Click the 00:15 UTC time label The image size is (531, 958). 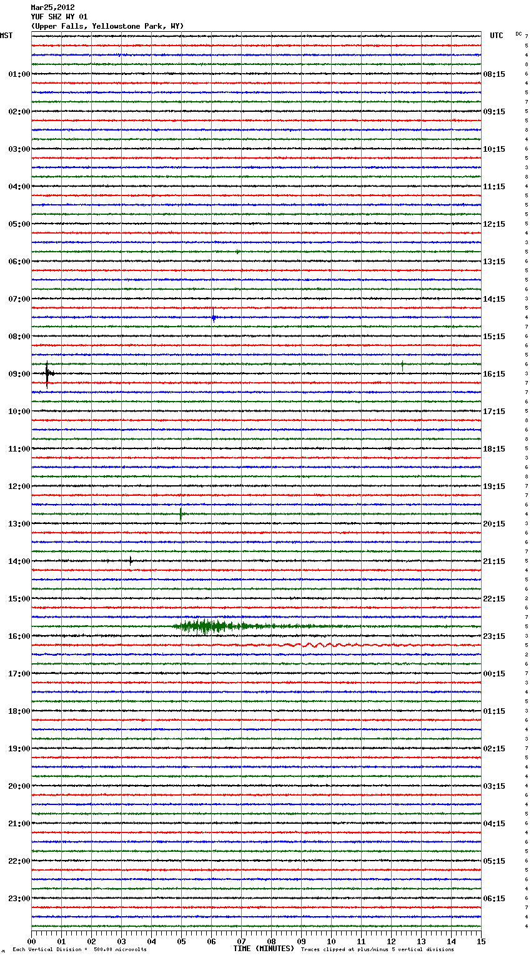[494, 674]
